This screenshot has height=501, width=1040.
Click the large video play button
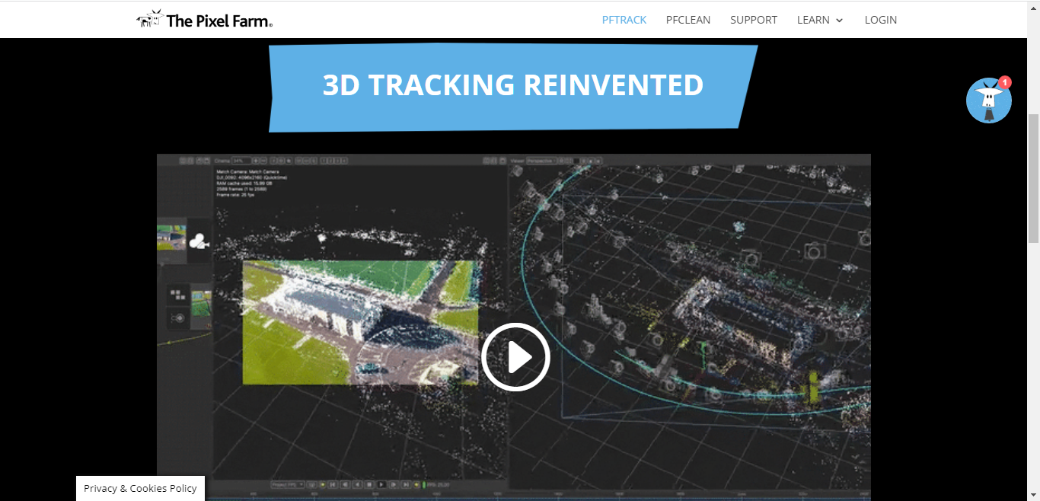[x=515, y=357]
